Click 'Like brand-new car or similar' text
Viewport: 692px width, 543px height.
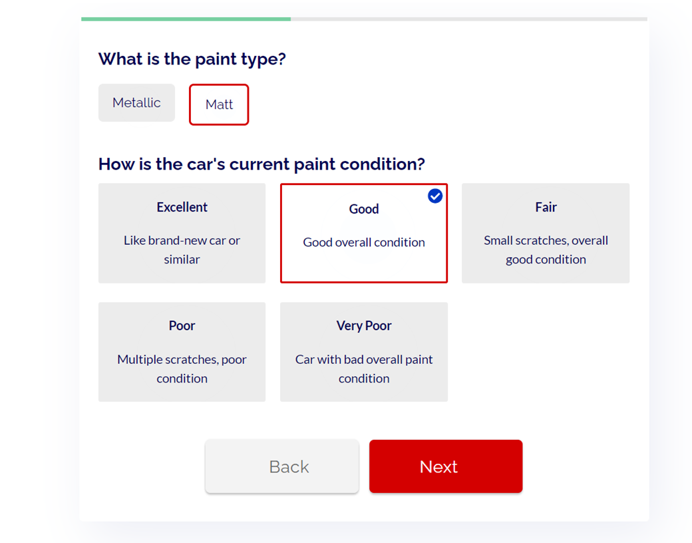(182, 250)
